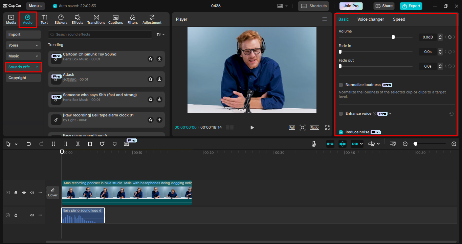
Task: Open the Stickers panel
Action: click(61, 20)
